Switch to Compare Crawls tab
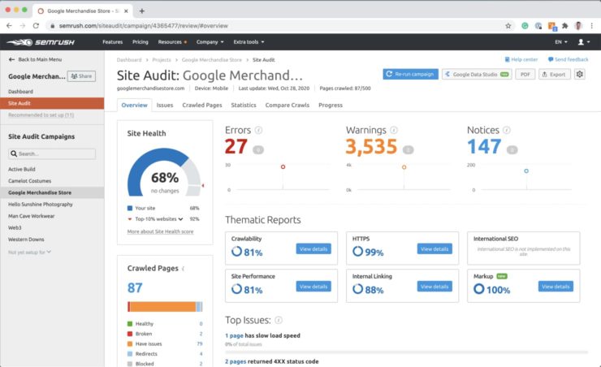 (x=287, y=105)
